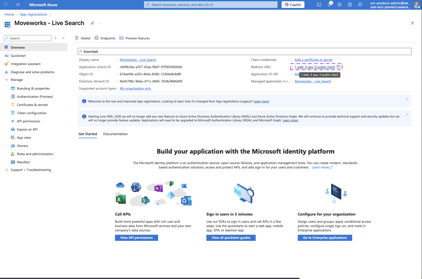Open Branding & properties
Viewport: 422px width, 279px height.
[x=34, y=88]
